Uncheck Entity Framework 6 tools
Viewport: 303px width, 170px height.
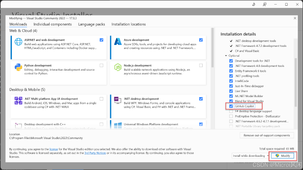point(231,71)
